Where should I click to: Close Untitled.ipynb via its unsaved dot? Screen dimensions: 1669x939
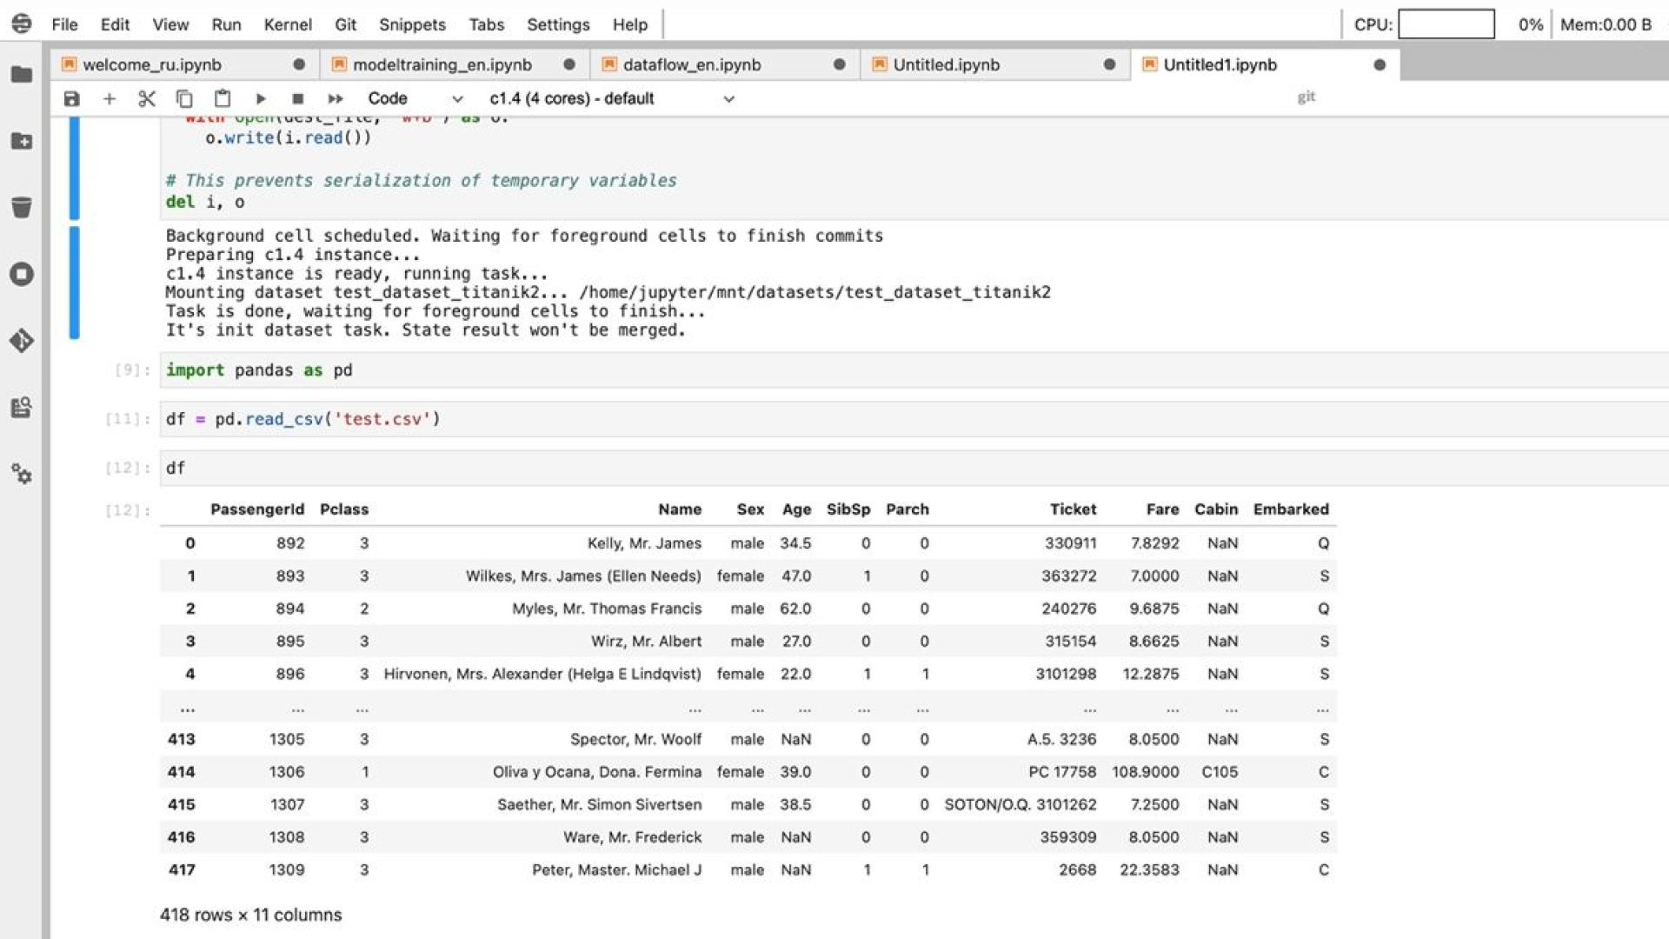point(1110,64)
